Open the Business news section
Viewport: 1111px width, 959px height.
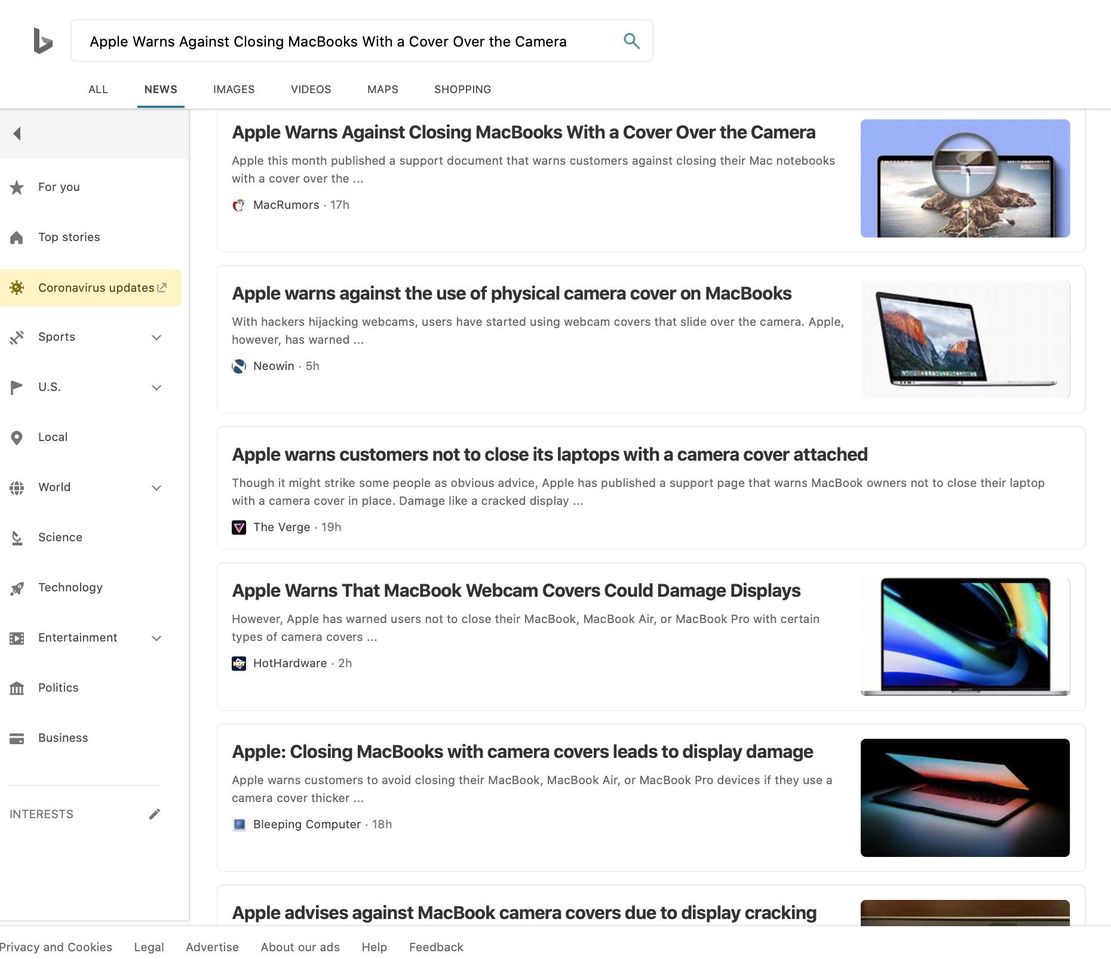point(63,738)
